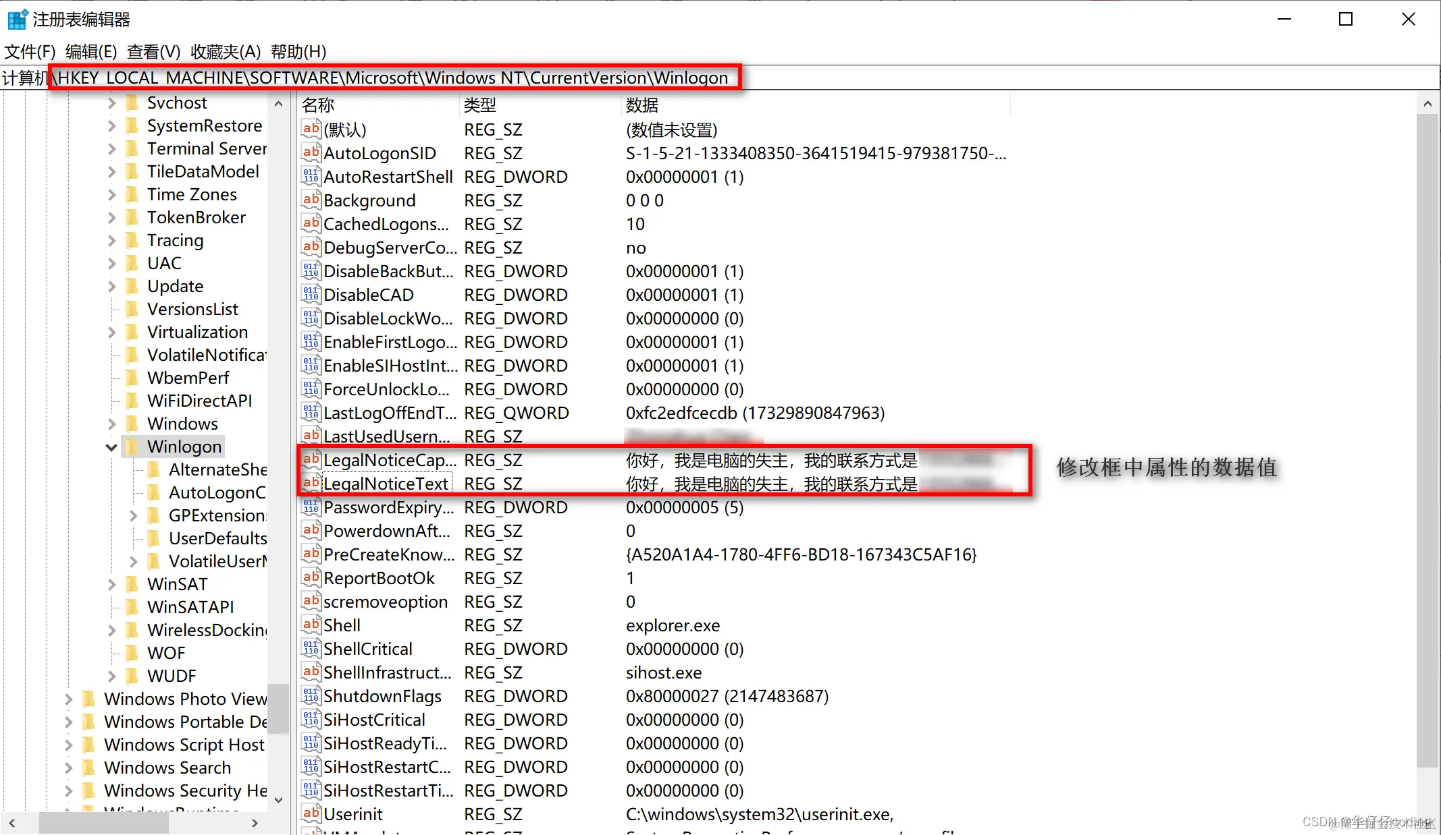Expand the GPExtensions subkey
1441x835 pixels.
pyautogui.click(x=133, y=515)
